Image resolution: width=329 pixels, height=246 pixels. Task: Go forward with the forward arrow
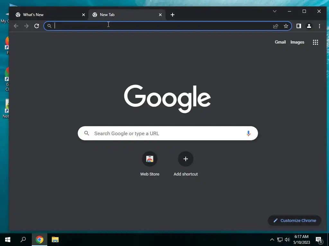tap(26, 26)
